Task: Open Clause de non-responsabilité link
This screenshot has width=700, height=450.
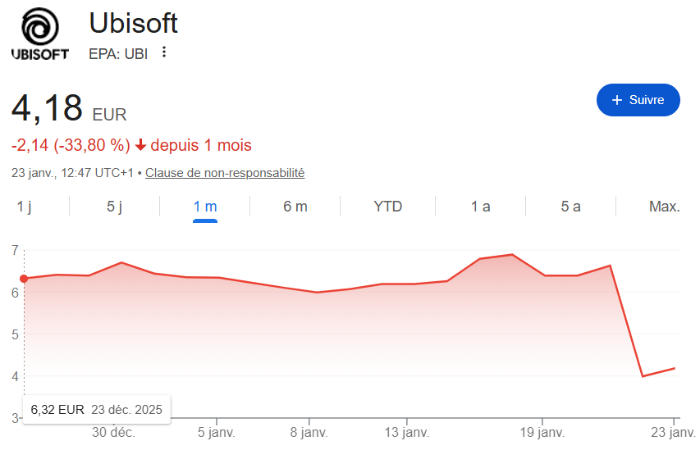Action: click(225, 173)
